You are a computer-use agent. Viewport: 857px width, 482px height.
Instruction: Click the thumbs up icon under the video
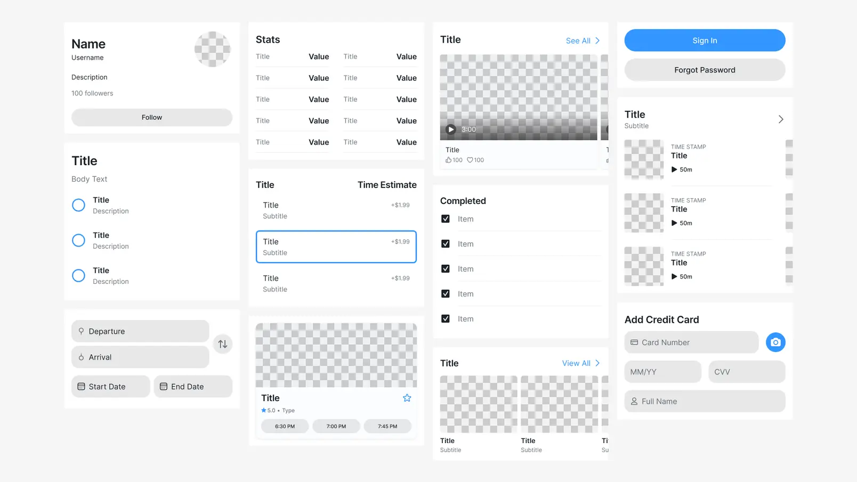(449, 160)
